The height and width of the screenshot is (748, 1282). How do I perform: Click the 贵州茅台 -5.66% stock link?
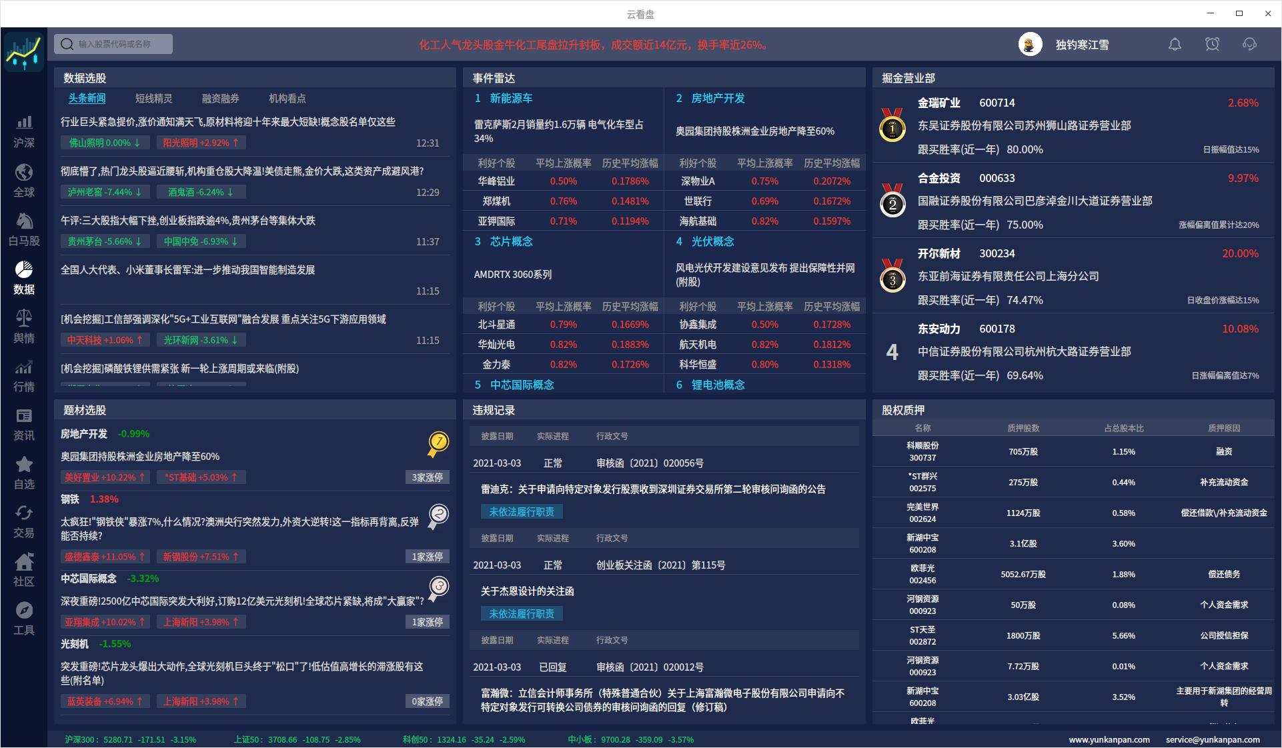[103, 241]
